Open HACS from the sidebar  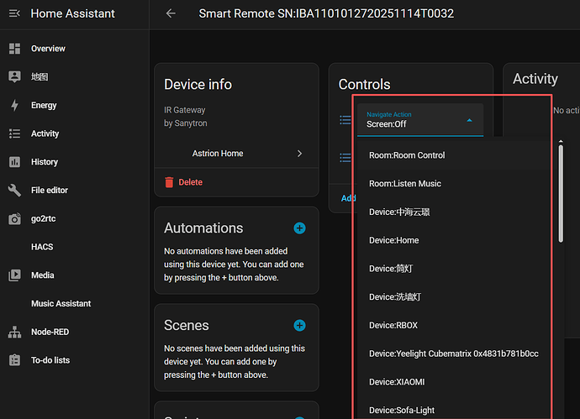[x=42, y=247]
